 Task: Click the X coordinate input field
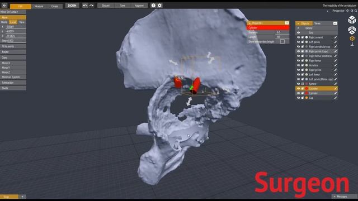pyautogui.click(x=16, y=27)
